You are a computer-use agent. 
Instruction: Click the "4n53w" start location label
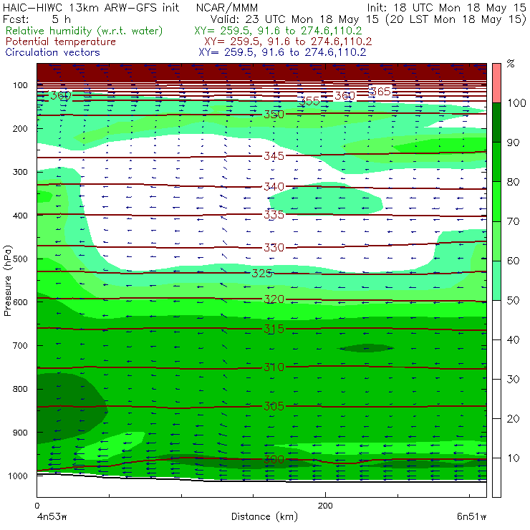click(52, 516)
